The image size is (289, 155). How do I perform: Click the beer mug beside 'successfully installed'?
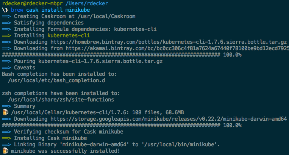click(x=5, y=151)
